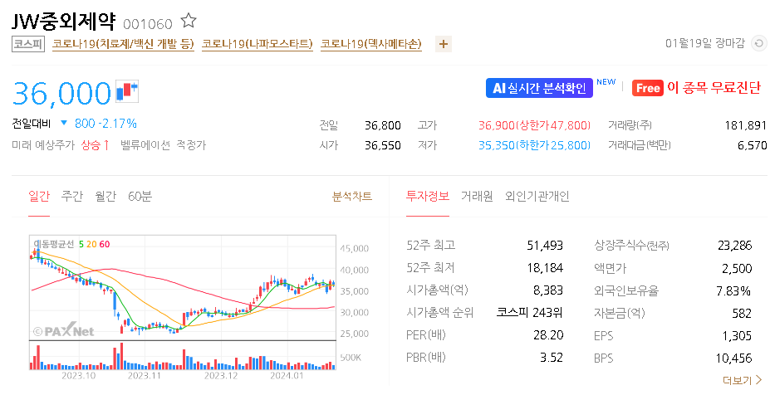Click the 액면가 value 2,500
770x395 pixels.
(x=737, y=268)
